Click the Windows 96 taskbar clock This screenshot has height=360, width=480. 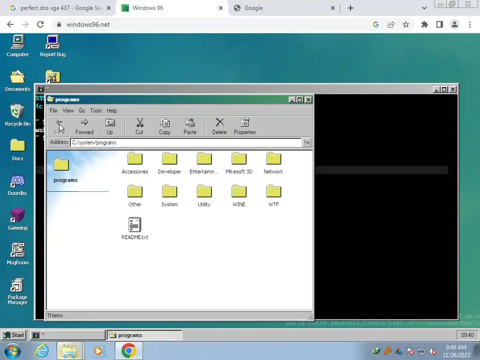point(467,335)
